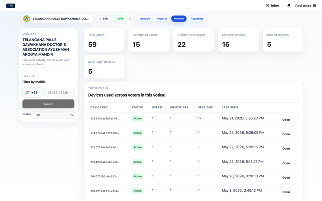
Task: Switch to the Reports tab
Action: pyautogui.click(x=162, y=19)
